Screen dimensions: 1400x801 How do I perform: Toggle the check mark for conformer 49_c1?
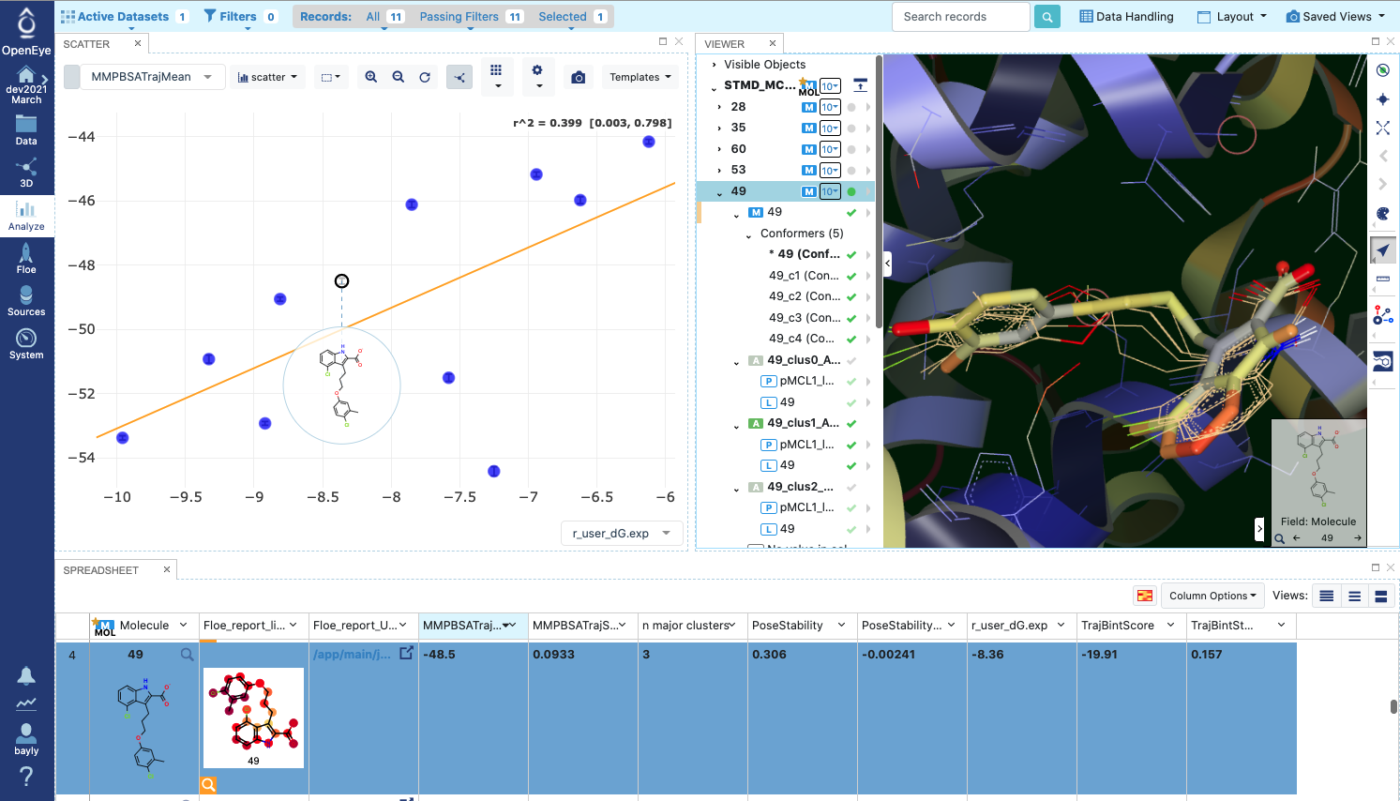pyautogui.click(x=851, y=276)
